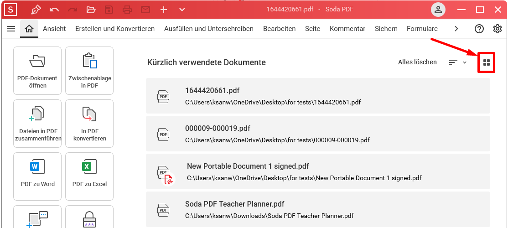Click the password lock tile icon
This screenshot has height=228, width=508.
pyautogui.click(x=89, y=219)
